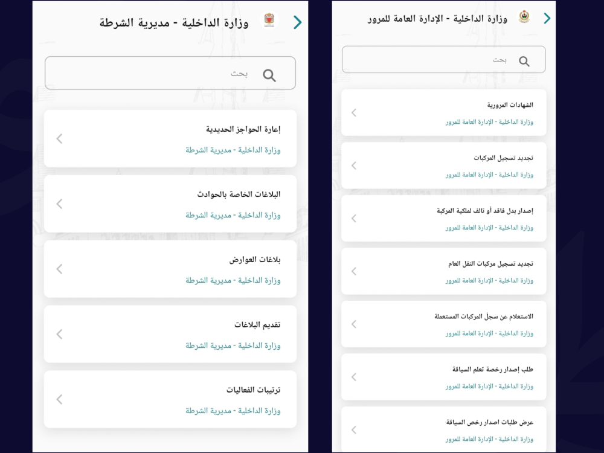604x453 pixels.
Task: Expand الاستعلام عن سجل المركبات المستعملة chevron
Action: click(x=354, y=324)
